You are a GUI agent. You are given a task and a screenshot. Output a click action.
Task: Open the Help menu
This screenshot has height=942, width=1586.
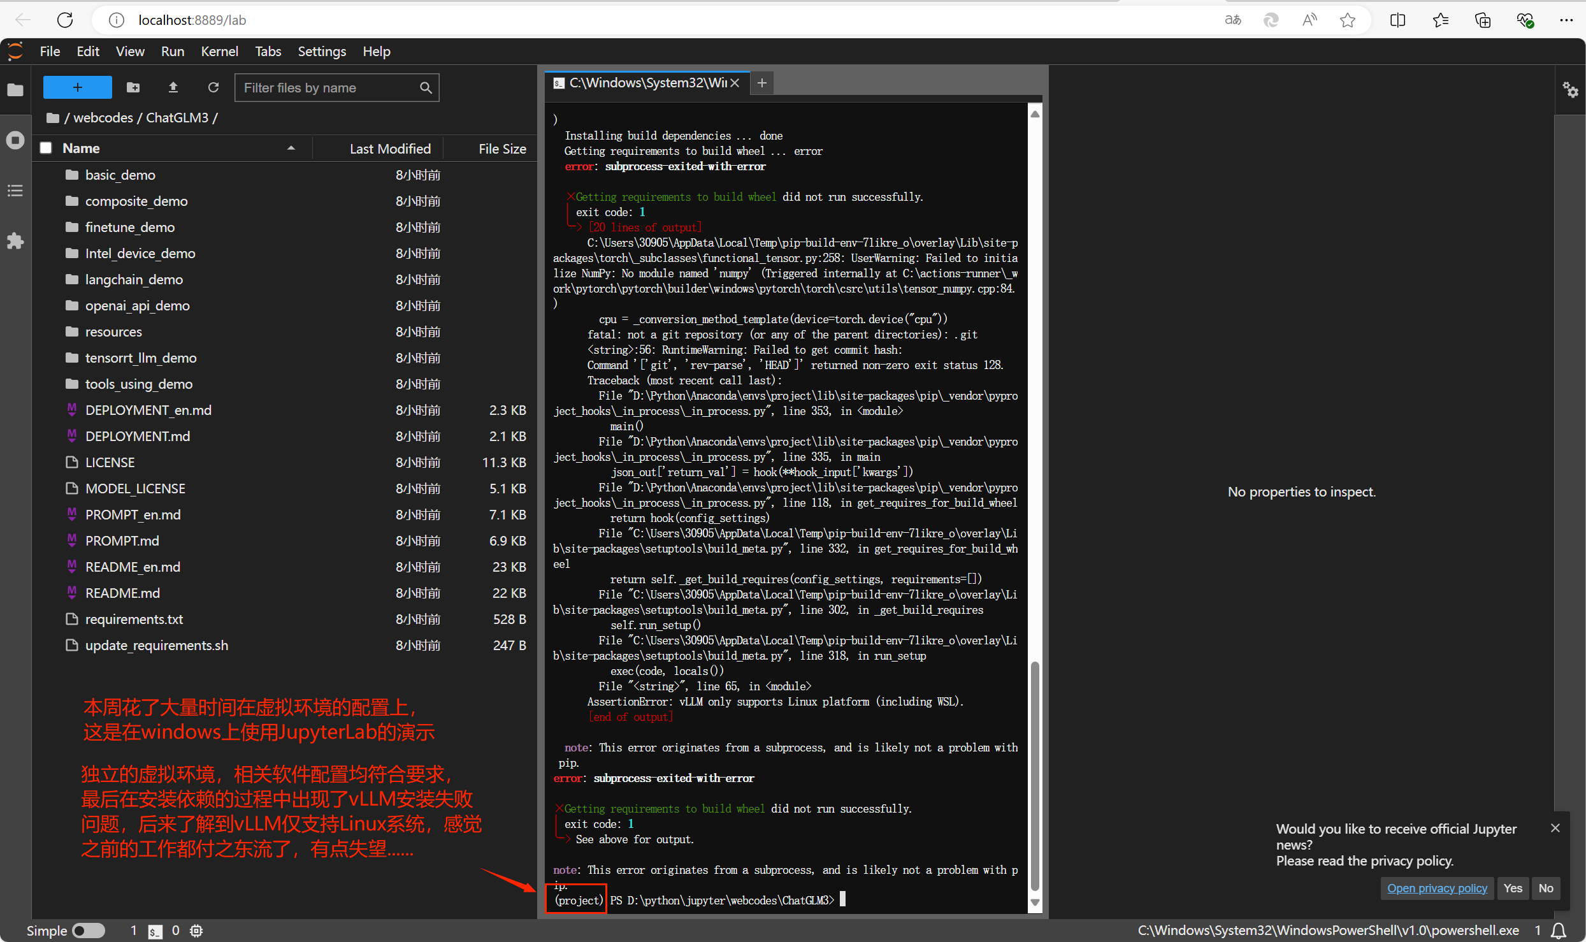point(376,52)
